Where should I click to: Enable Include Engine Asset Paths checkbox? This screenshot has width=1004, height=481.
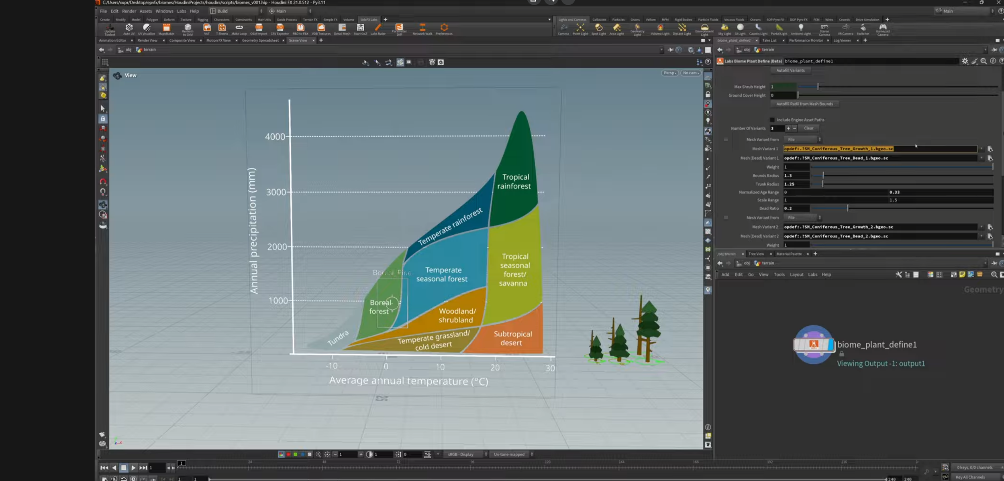772,120
